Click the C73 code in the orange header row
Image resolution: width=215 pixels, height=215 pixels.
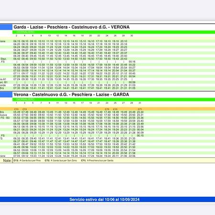[x=107, y=109]
